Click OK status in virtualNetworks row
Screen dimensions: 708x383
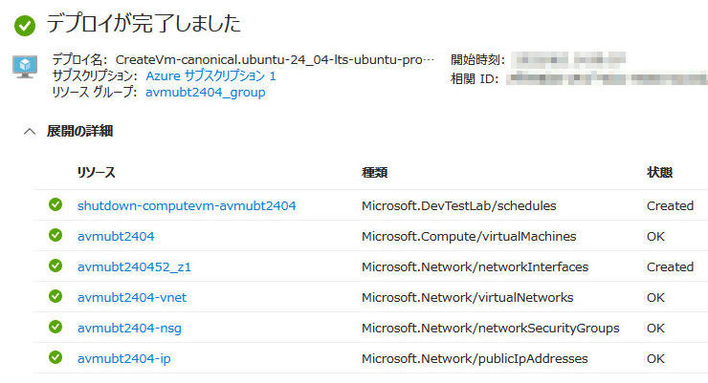click(x=655, y=298)
